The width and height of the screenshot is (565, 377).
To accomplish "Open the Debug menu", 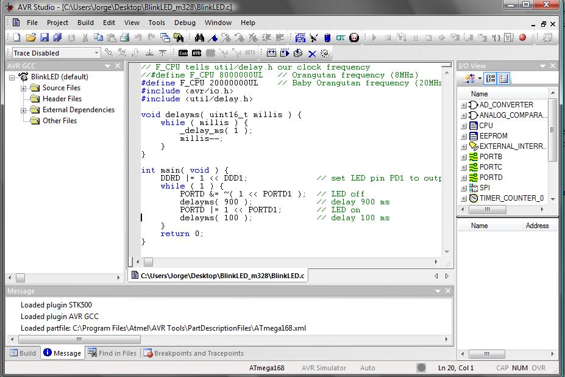I will click(185, 23).
